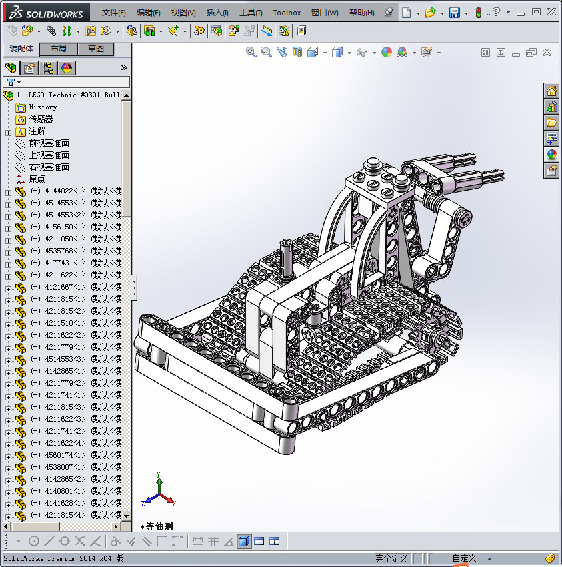The width and height of the screenshot is (562, 567).
Task: Expand more FeatureManager tabs chevron
Action: (124, 67)
